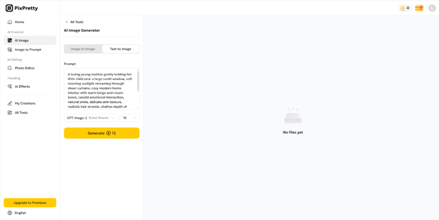Go back via All Tools chevron

[66, 22]
